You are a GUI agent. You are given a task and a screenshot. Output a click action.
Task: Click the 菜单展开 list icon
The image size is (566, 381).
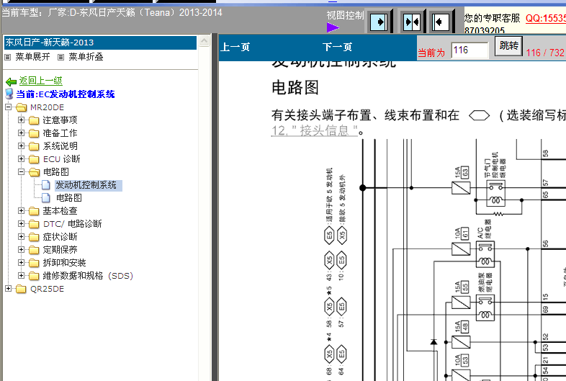8,57
